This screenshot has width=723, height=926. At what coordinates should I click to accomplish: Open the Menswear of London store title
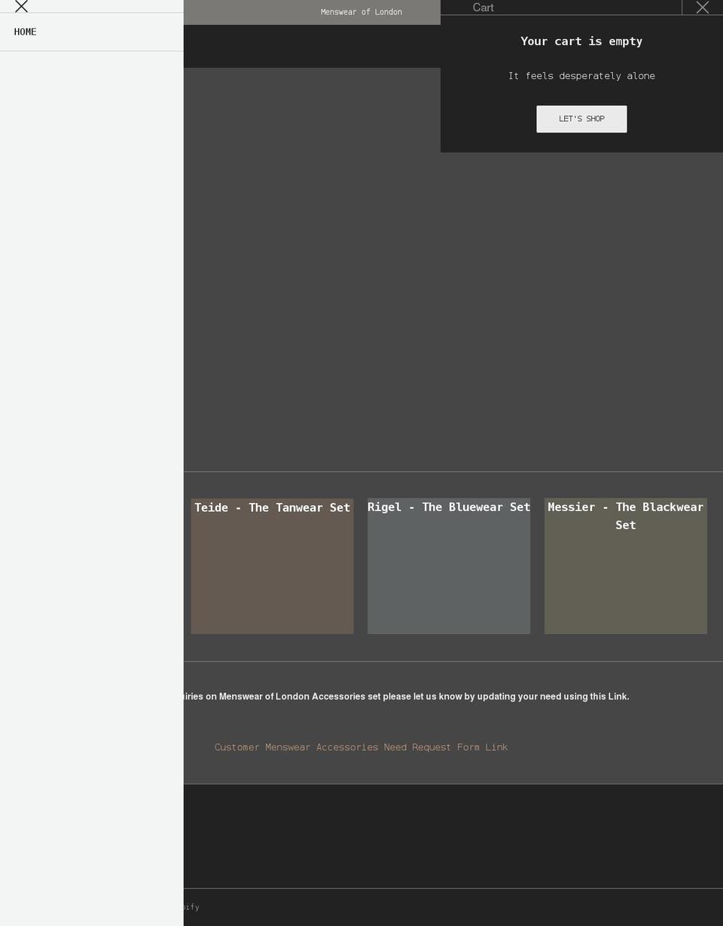point(361,12)
